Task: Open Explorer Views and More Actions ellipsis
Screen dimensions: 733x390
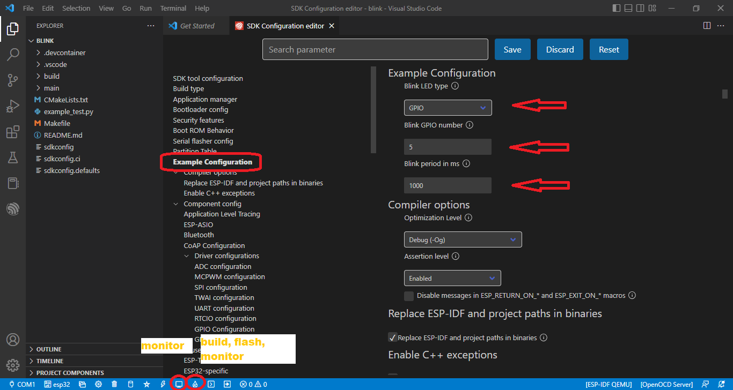Action: 151,26
